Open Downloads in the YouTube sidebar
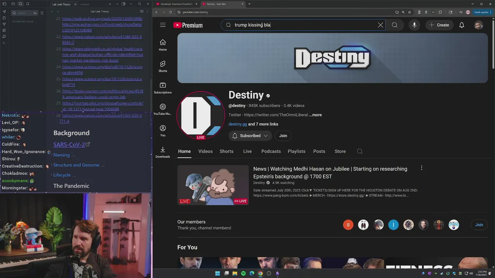The image size is (495, 278). (x=163, y=152)
